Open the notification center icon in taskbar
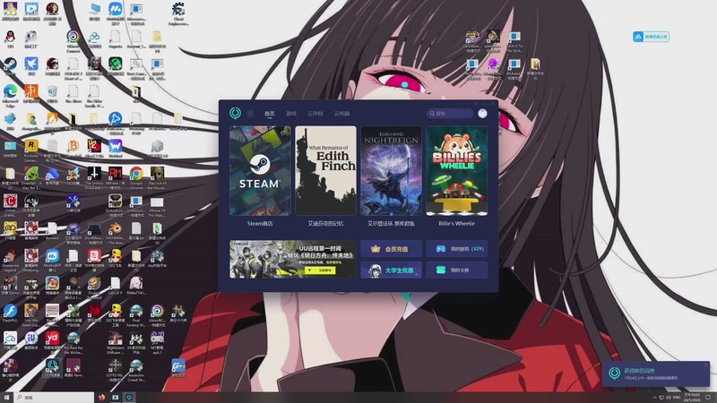Image resolution: width=717 pixels, height=403 pixels. (x=708, y=398)
